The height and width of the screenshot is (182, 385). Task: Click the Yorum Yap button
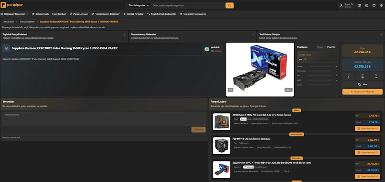click(x=198, y=129)
